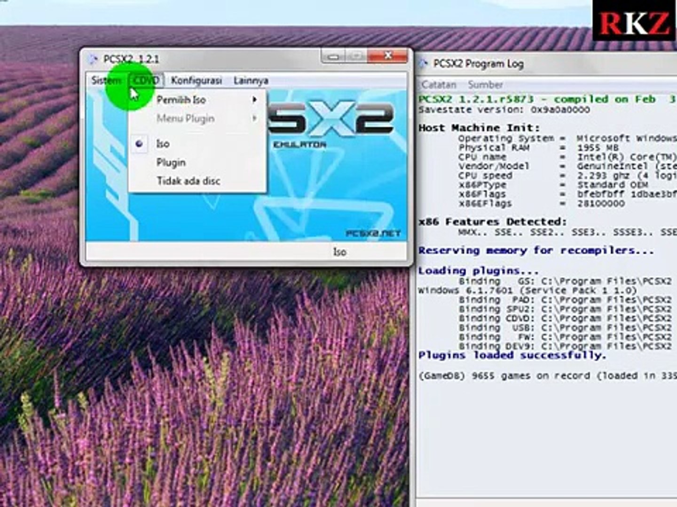Click the PCSX2 1.2.1 title bar icon
The width and height of the screenshot is (677, 507).
pos(93,59)
